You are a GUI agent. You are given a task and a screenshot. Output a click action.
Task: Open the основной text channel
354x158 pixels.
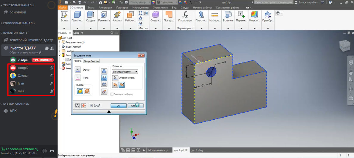pos(18,12)
